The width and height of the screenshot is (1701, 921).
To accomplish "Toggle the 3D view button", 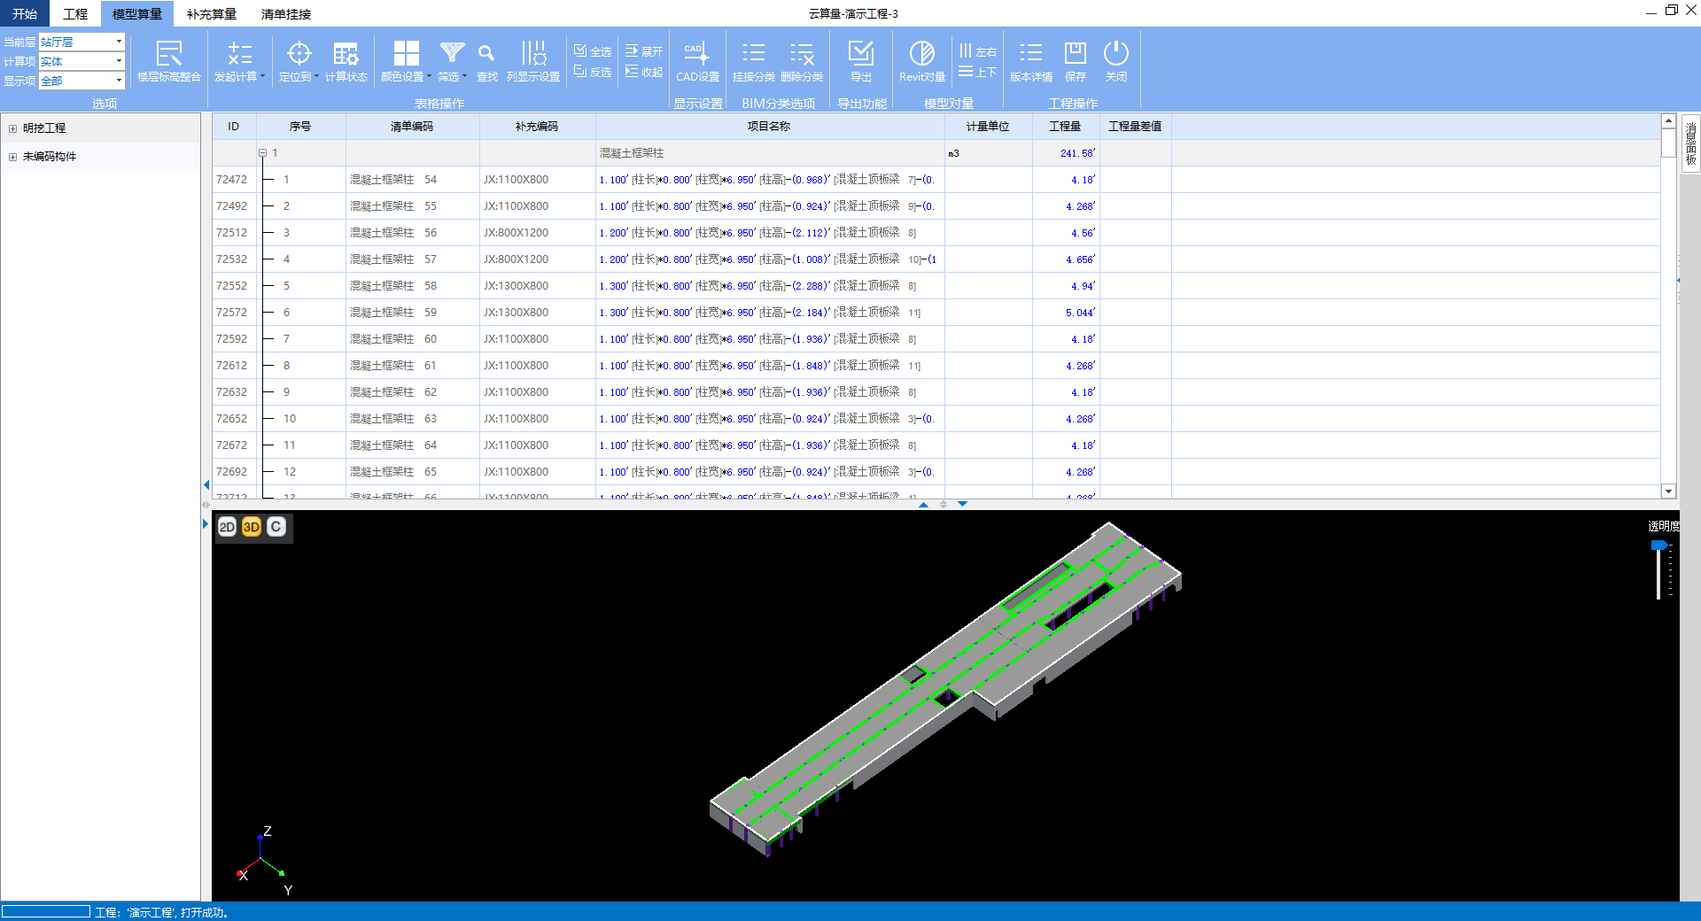I will click(252, 527).
